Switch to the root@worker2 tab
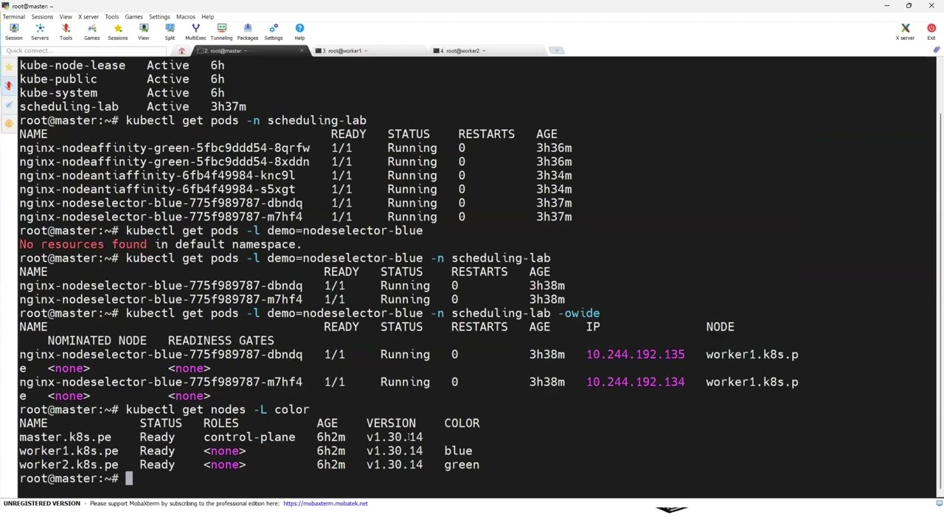The width and height of the screenshot is (944, 531). (487, 51)
